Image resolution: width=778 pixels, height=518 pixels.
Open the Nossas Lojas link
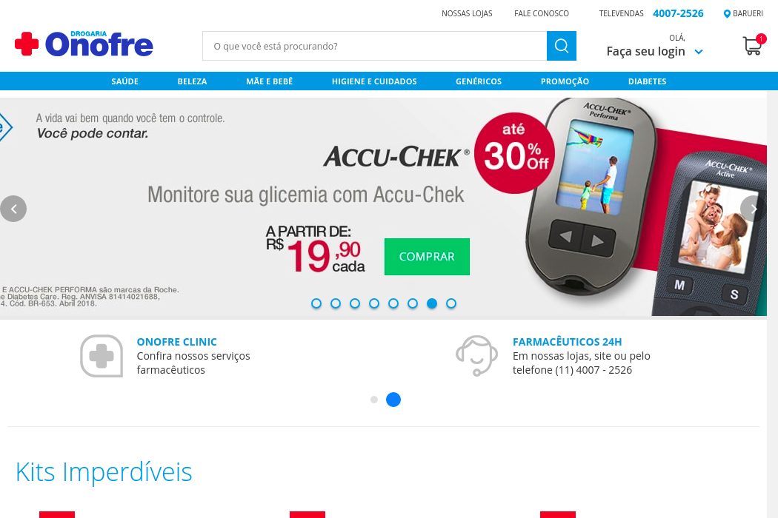coord(467,13)
